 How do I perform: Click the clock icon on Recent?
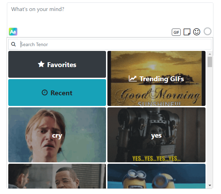(45, 93)
